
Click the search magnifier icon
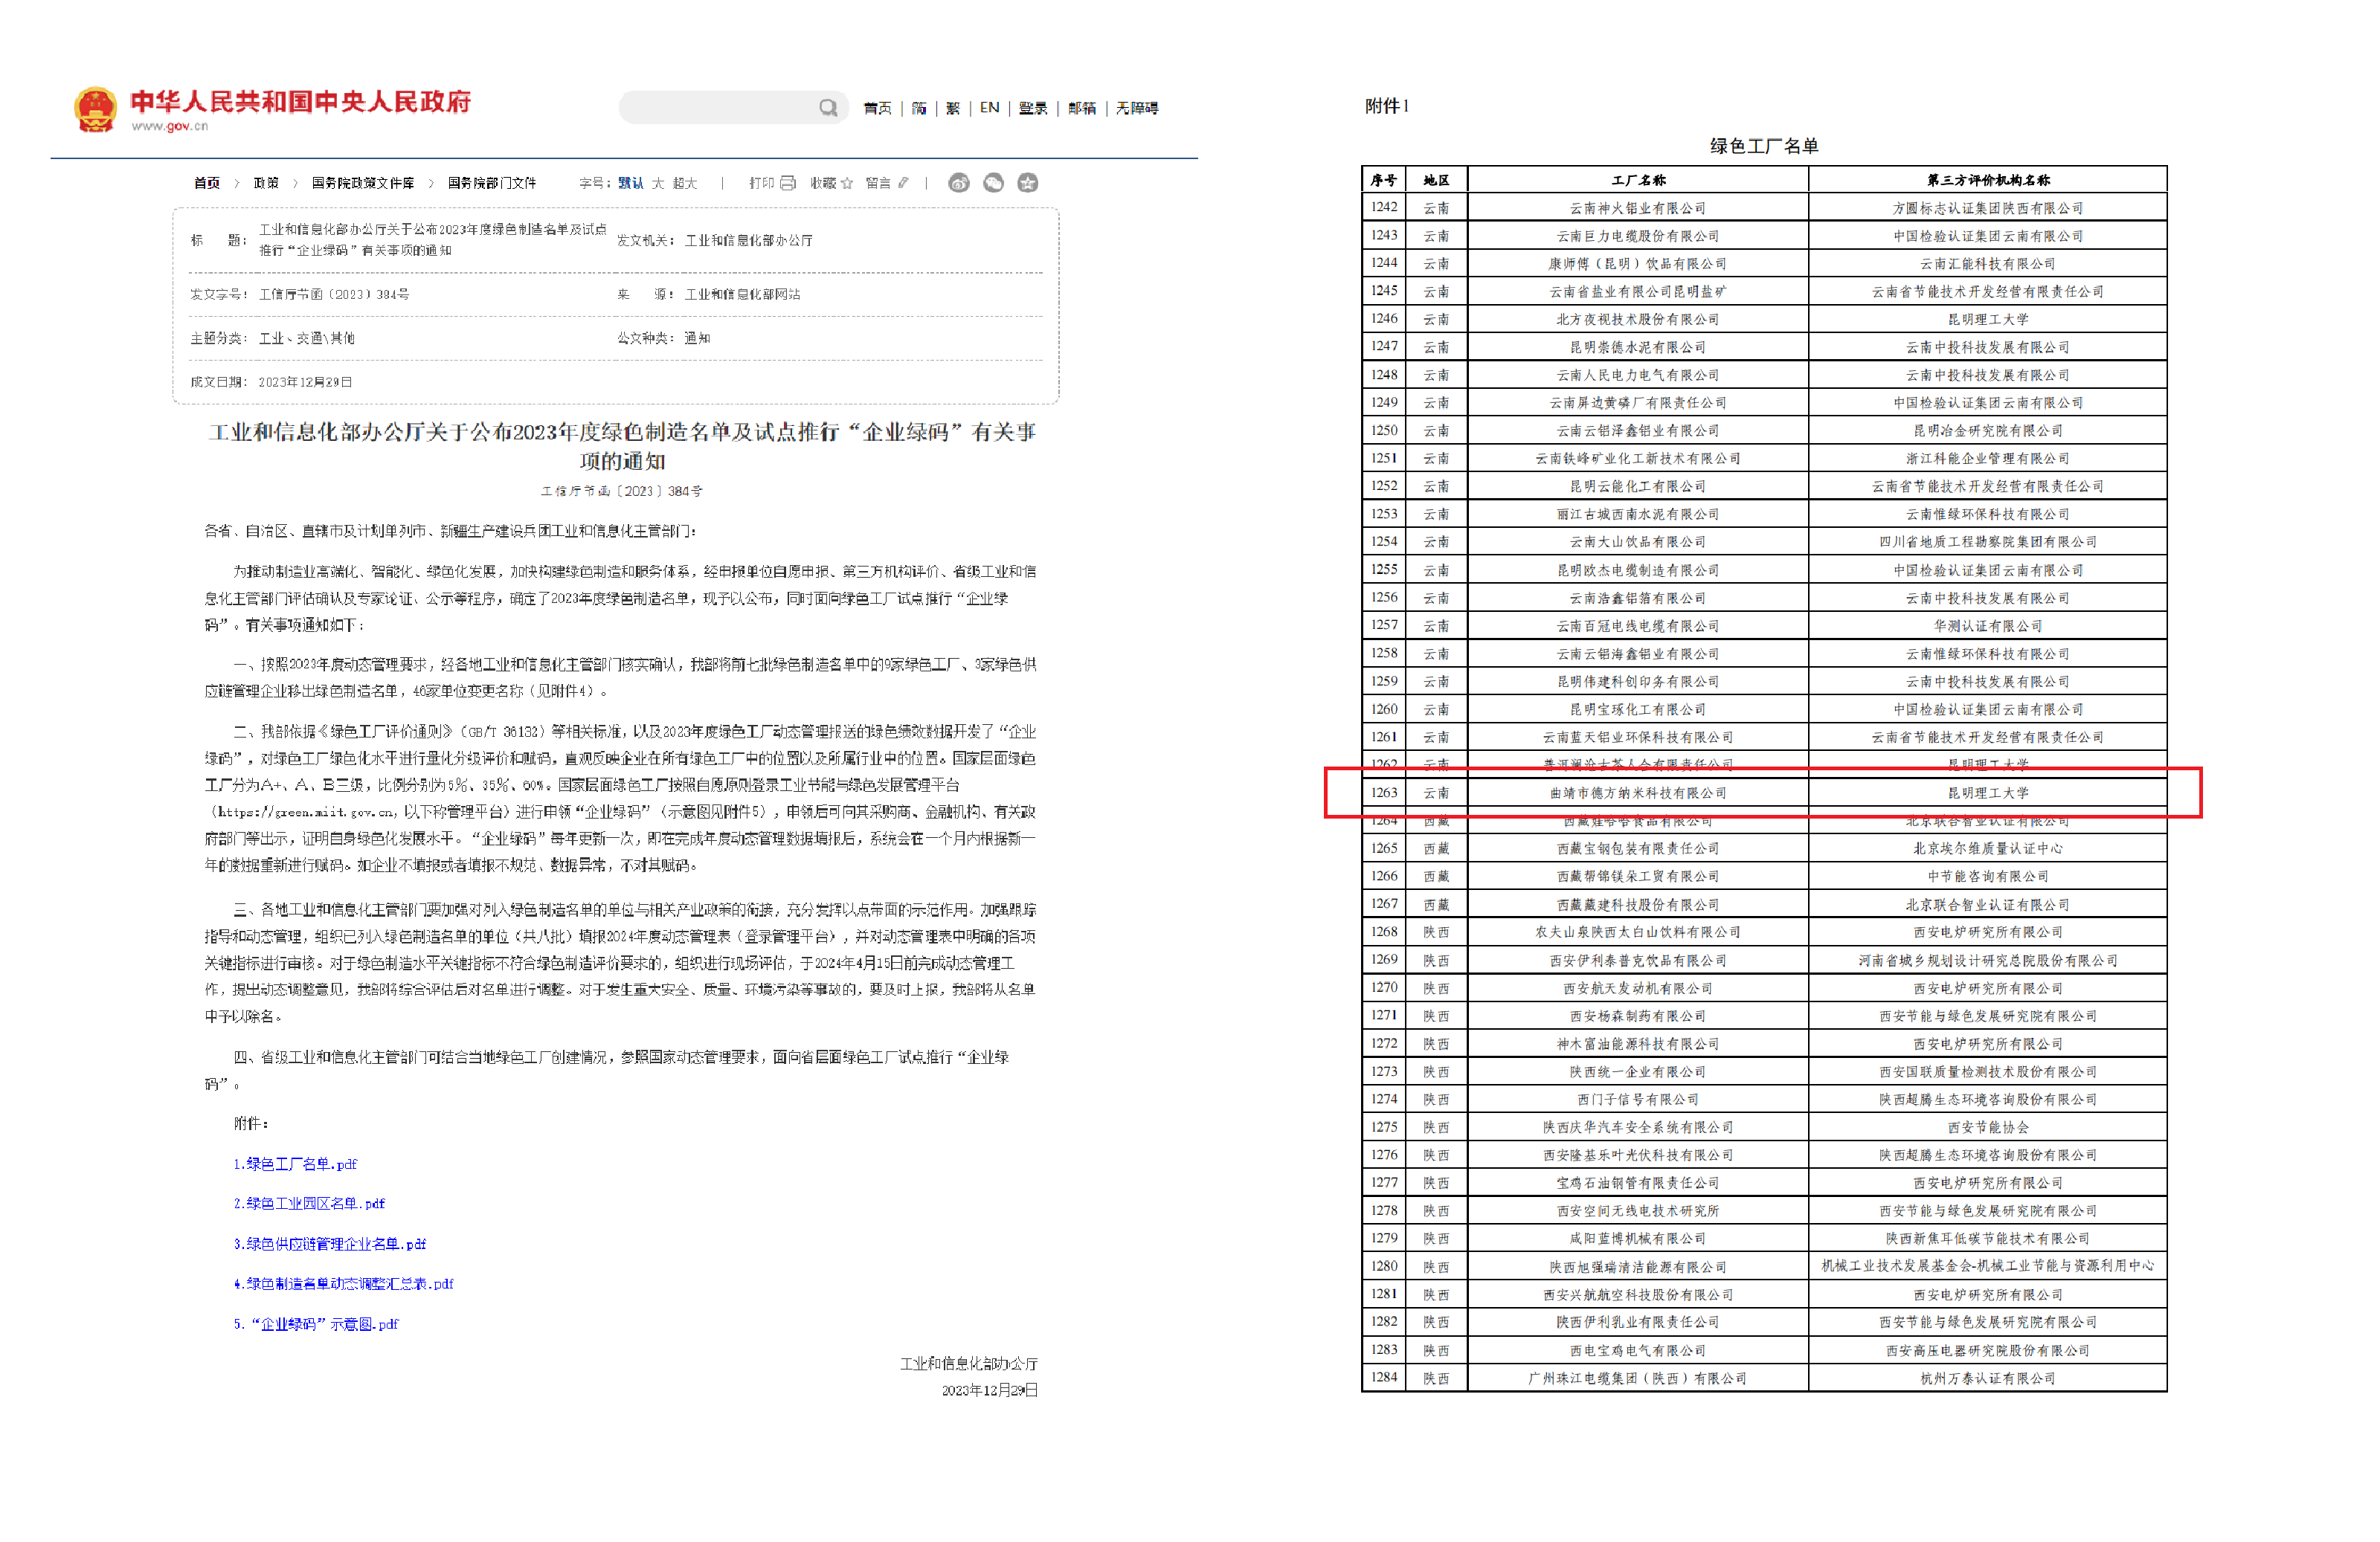point(828,107)
